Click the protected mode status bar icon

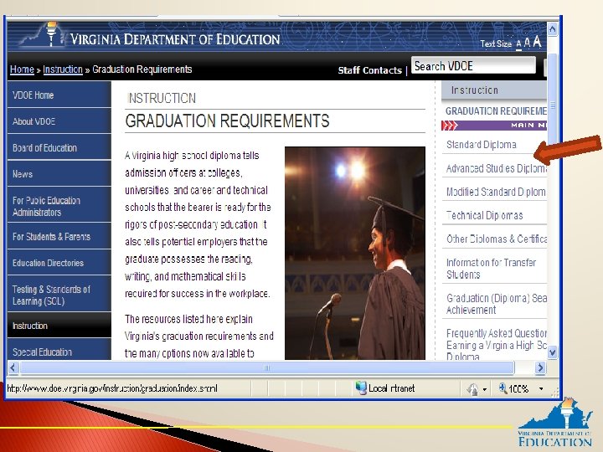[x=472, y=389]
